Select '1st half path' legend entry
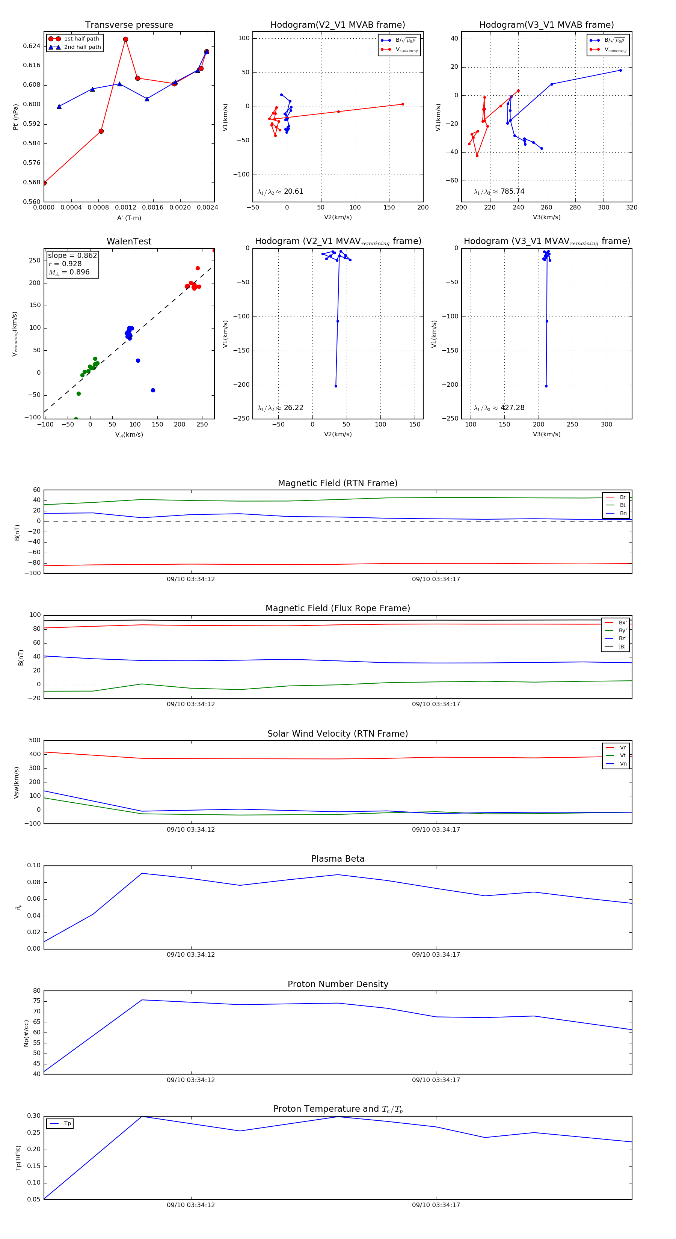 coord(74,39)
